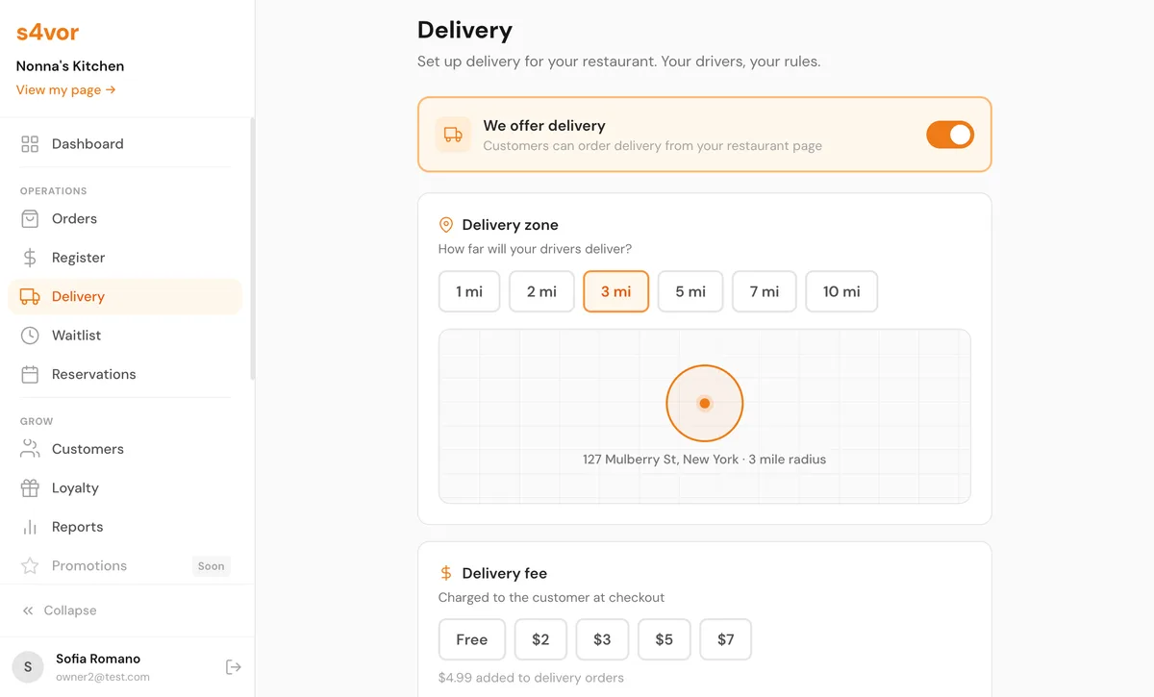
Task: Switch to the Delivery section
Action: [78, 296]
